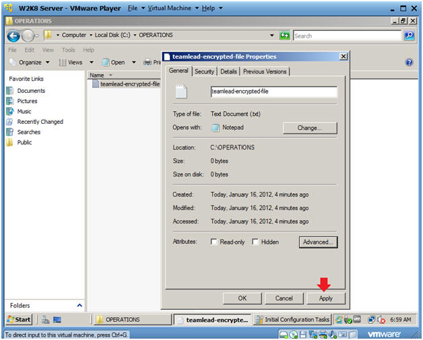Screen dimensions: 423x340
Task: Switch to teamlead-encrypte... taskbar button
Action: [213, 320]
